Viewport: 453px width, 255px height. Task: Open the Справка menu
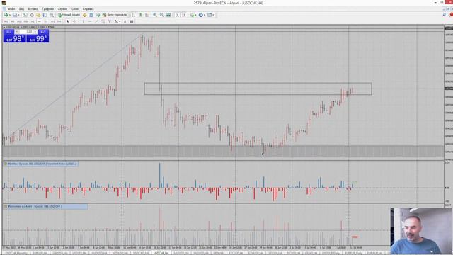(x=88, y=9)
